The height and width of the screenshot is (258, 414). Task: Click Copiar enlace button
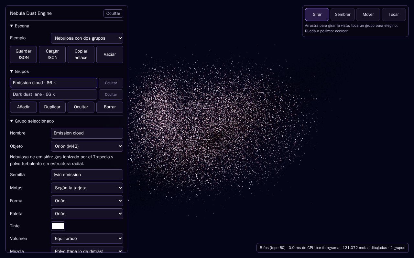pos(81,55)
